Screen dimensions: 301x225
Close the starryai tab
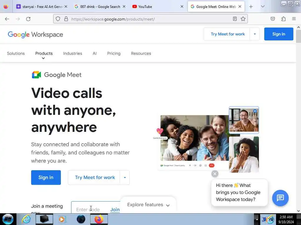[66, 6]
